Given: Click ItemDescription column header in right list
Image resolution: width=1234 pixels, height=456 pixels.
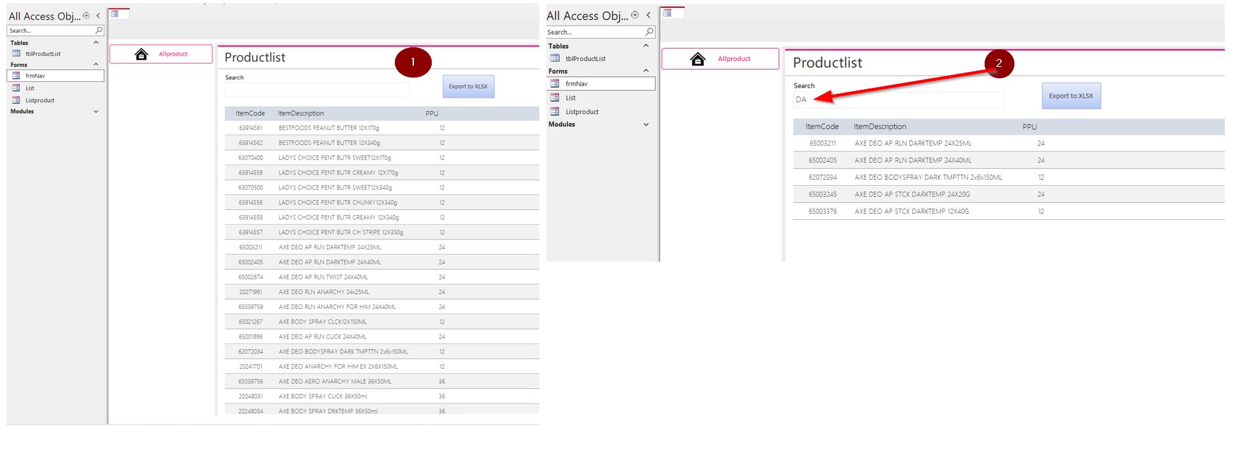Looking at the screenshot, I should click(880, 127).
